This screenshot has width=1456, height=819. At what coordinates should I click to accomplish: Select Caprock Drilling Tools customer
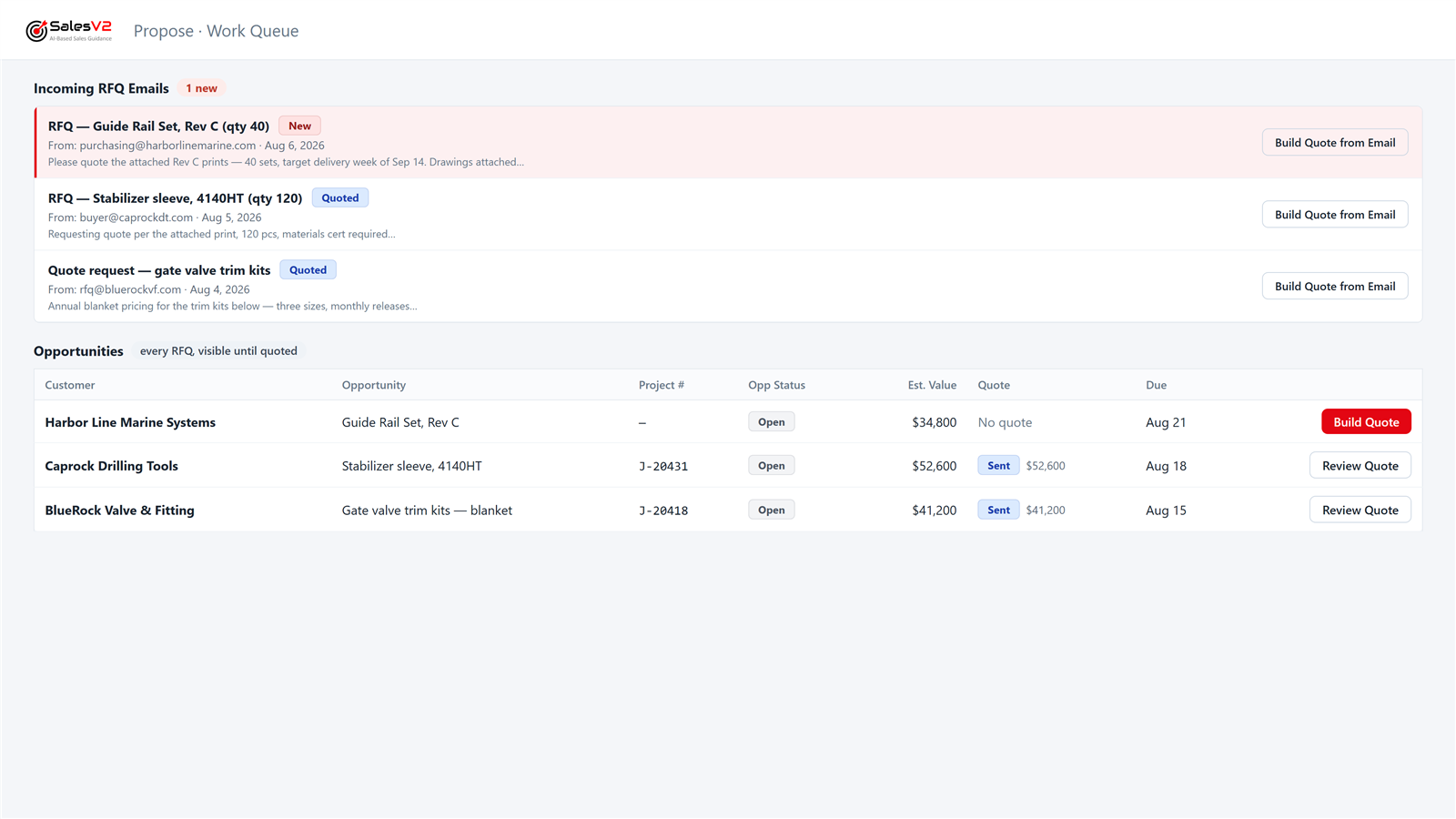pyautogui.click(x=111, y=466)
